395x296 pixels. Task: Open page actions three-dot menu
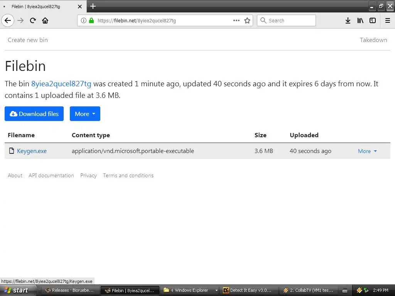tap(236, 20)
